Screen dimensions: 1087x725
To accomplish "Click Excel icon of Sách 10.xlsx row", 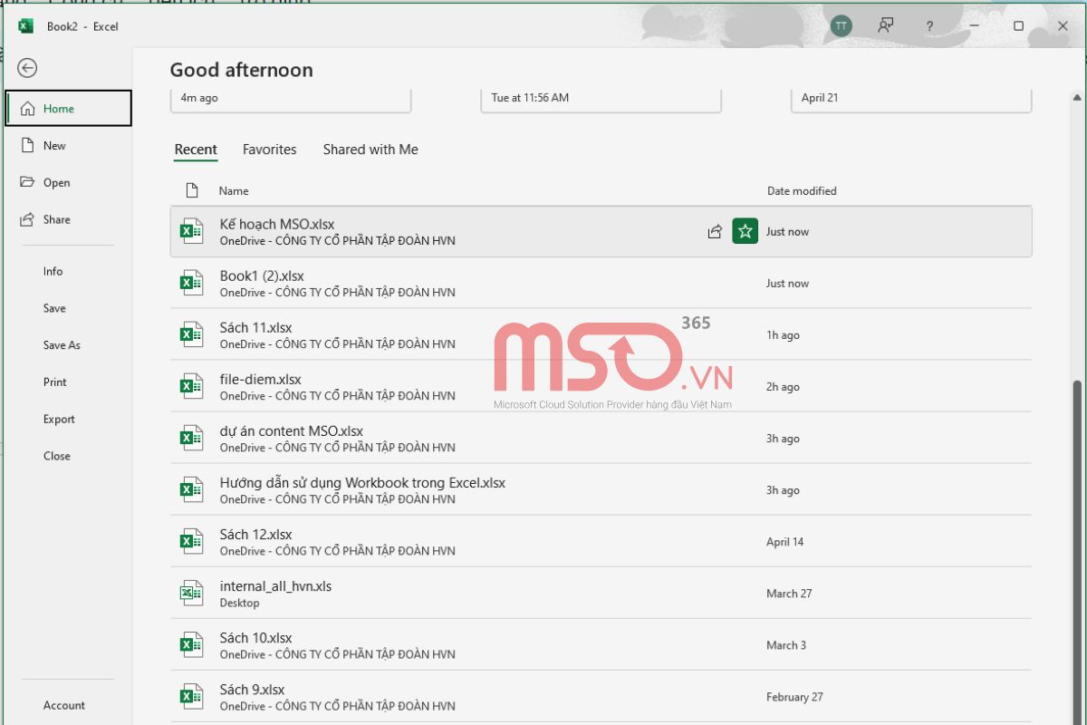I will click(x=190, y=644).
